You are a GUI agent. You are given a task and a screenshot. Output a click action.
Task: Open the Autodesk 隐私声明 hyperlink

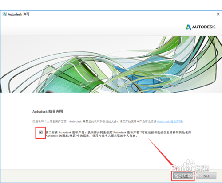tap(170, 121)
